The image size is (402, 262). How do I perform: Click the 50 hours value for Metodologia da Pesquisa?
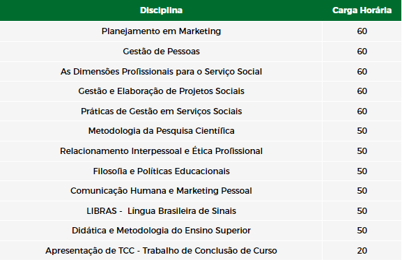point(362,131)
